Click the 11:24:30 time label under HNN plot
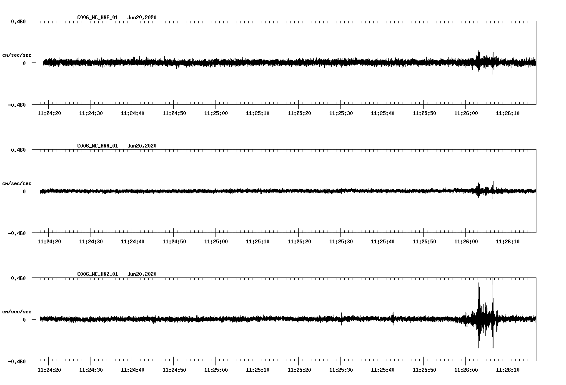The height and width of the screenshot is (385, 566). [x=91, y=242]
